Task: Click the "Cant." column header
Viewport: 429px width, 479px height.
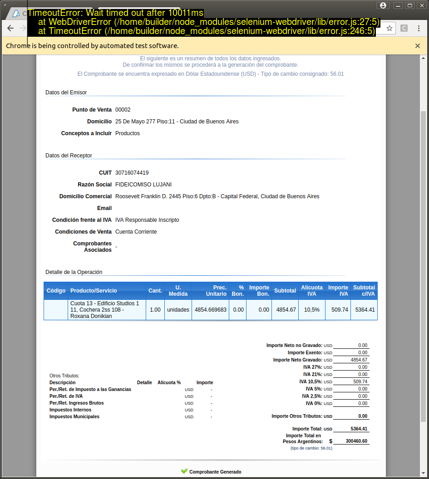Action: pyautogui.click(x=155, y=291)
